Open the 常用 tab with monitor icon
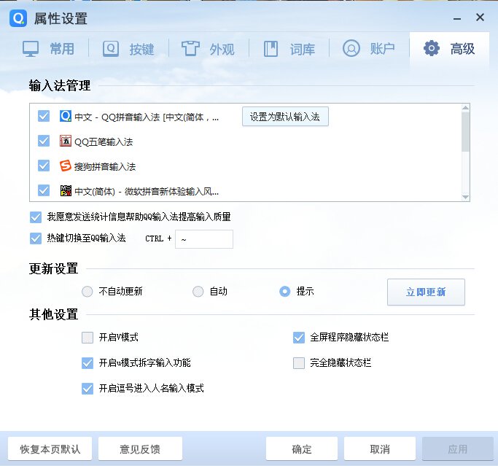This screenshot has height=466, width=498. 49,49
